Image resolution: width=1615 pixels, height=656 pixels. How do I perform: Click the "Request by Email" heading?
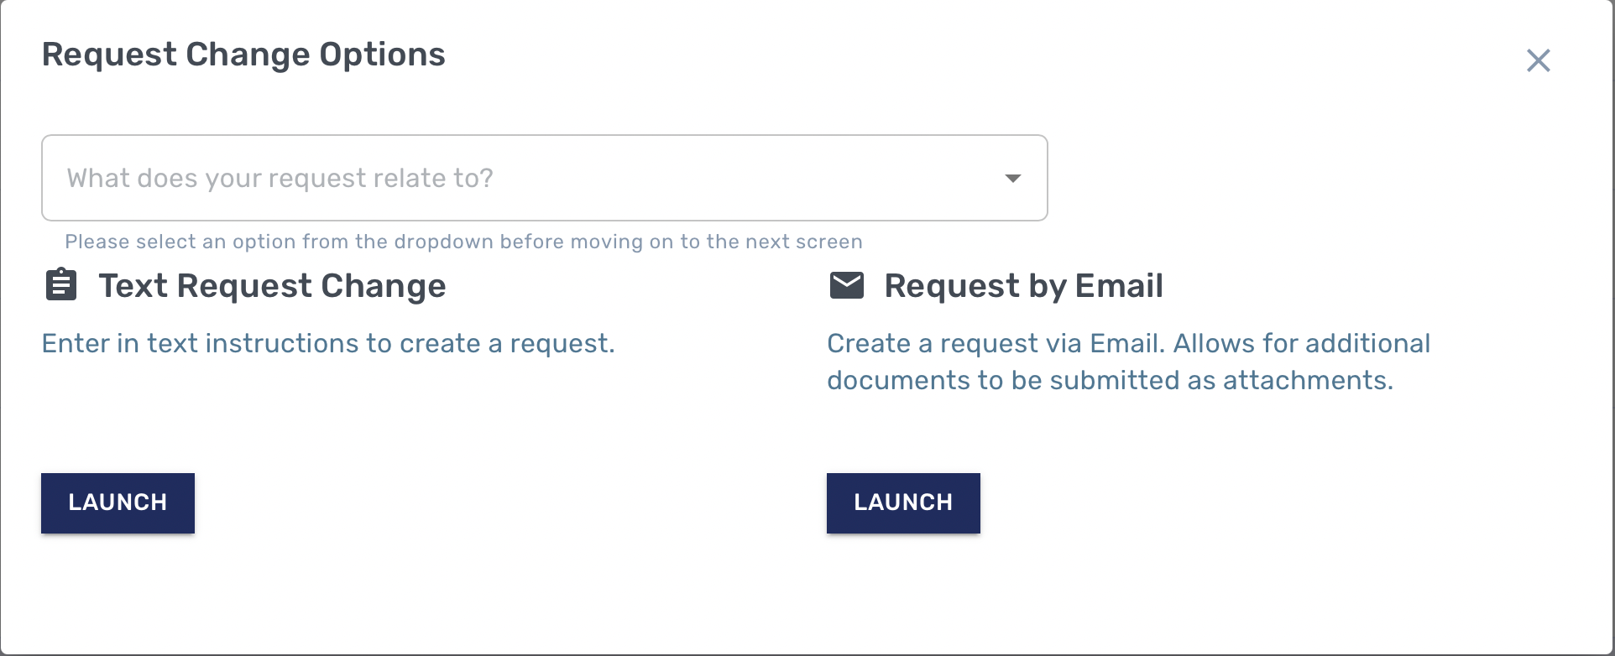point(1023,286)
